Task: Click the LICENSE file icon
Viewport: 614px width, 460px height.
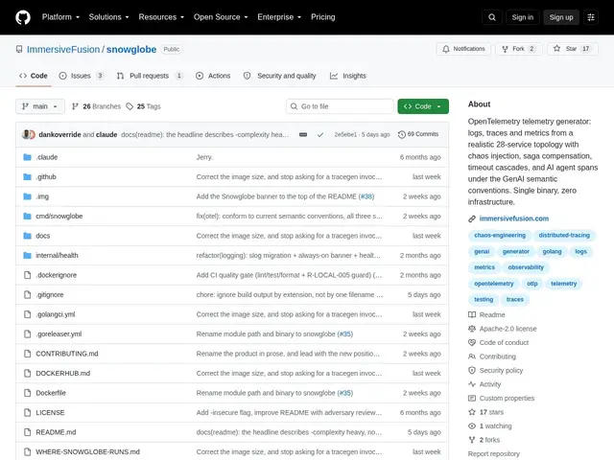Action: [27, 413]
